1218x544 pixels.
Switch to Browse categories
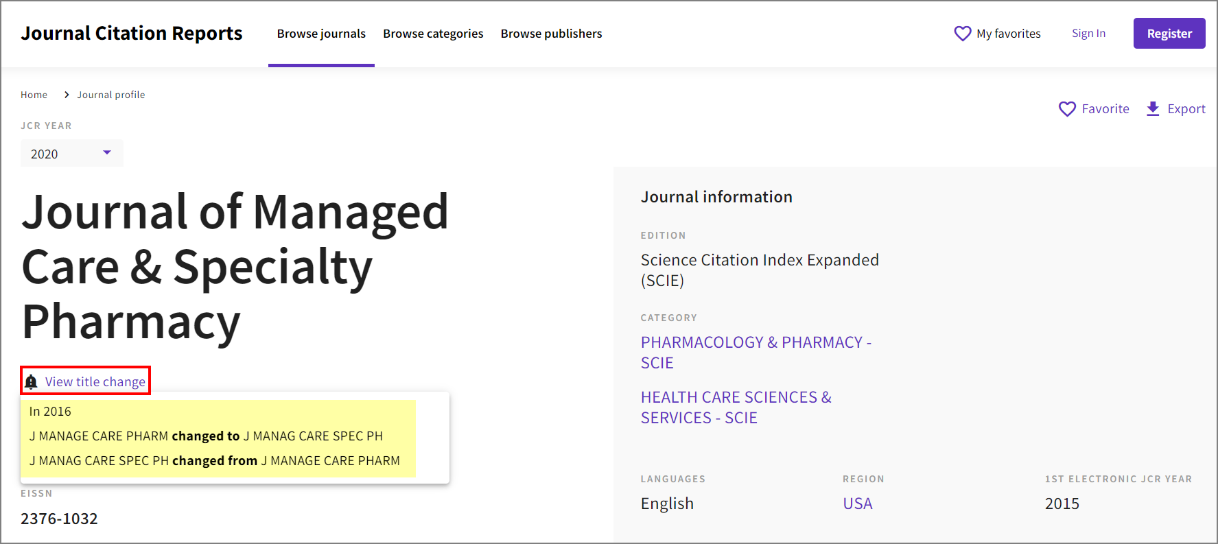click(433, 34)
